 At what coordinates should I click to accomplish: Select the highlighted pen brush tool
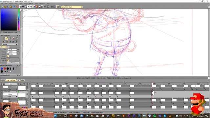[x=7, y=38]
